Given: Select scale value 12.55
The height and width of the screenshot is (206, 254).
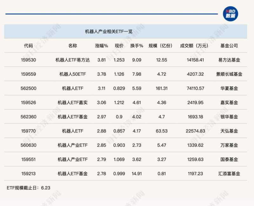Looking at the screenshot, I should [162, 60].
